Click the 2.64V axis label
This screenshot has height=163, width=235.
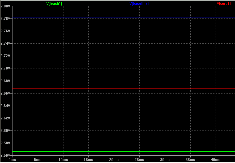pyautogui.click(x=5, y=106)
